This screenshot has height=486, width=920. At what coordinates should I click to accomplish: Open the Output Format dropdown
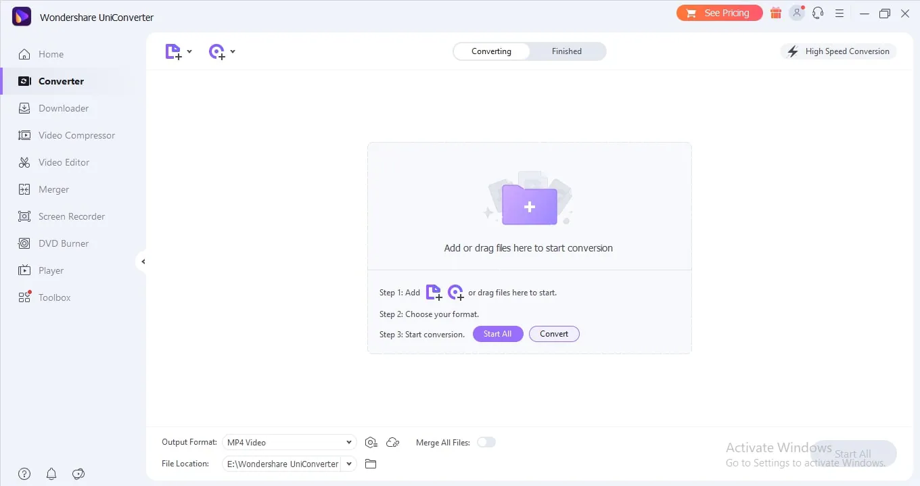pos(289,442)
